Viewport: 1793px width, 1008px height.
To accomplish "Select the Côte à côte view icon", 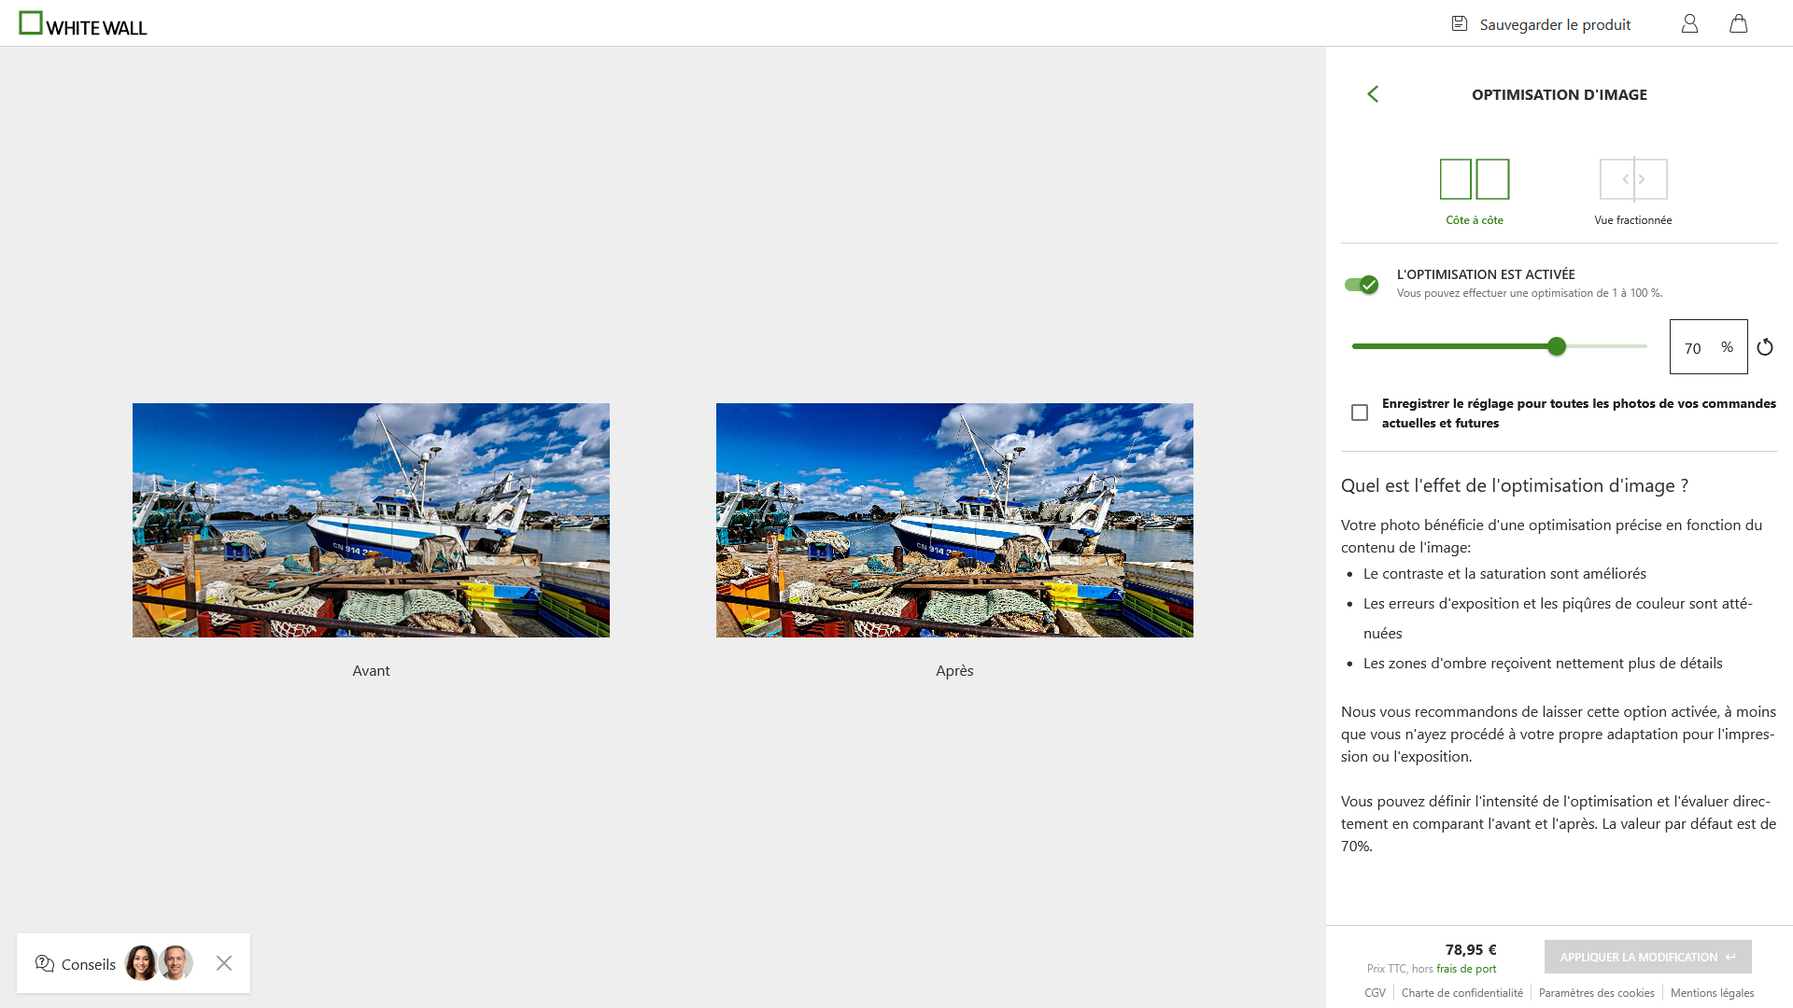I will [1475, 179].
